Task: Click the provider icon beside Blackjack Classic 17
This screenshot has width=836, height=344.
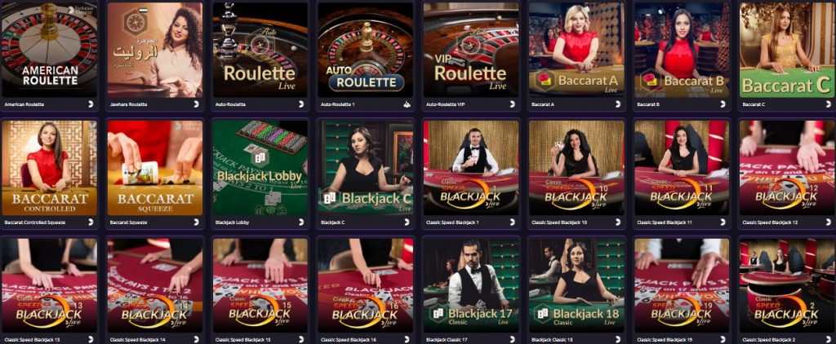Action: pos(513,339)
